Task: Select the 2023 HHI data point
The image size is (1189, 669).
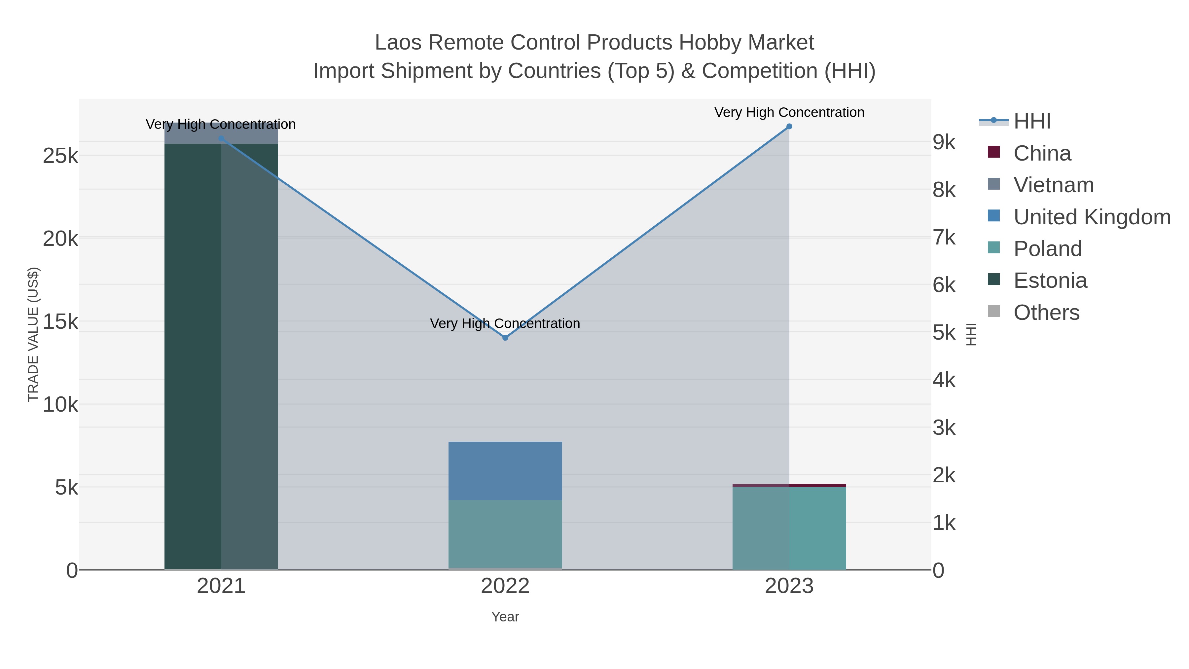Action: pos(789,127)
